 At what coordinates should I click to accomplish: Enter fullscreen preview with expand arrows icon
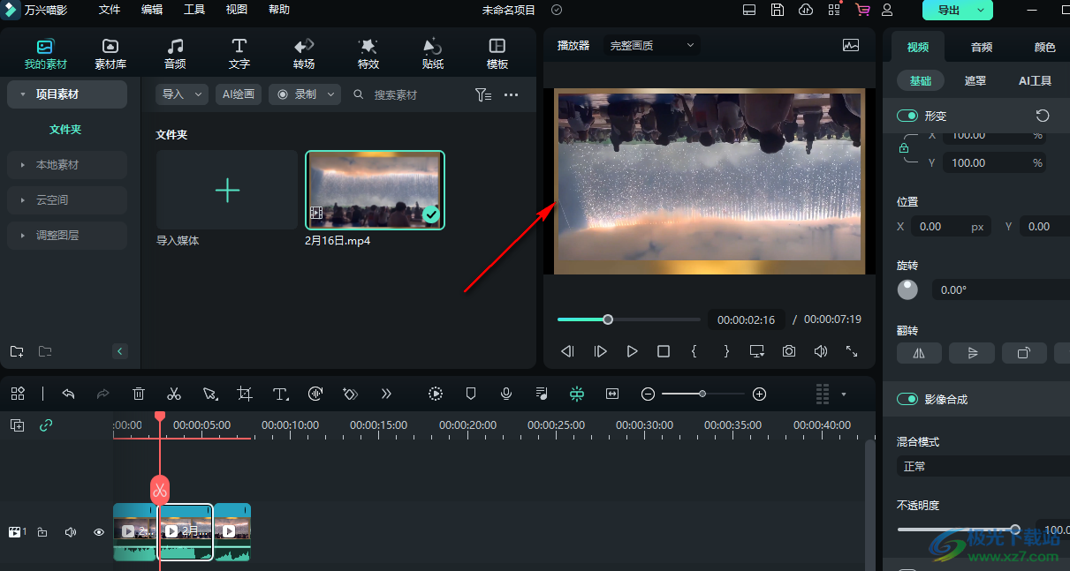(852, 351)
